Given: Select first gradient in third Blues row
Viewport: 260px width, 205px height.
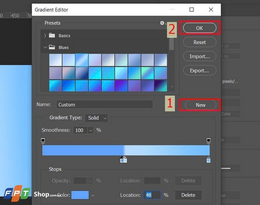Looking at the screenshot, I should pos(56,86).
